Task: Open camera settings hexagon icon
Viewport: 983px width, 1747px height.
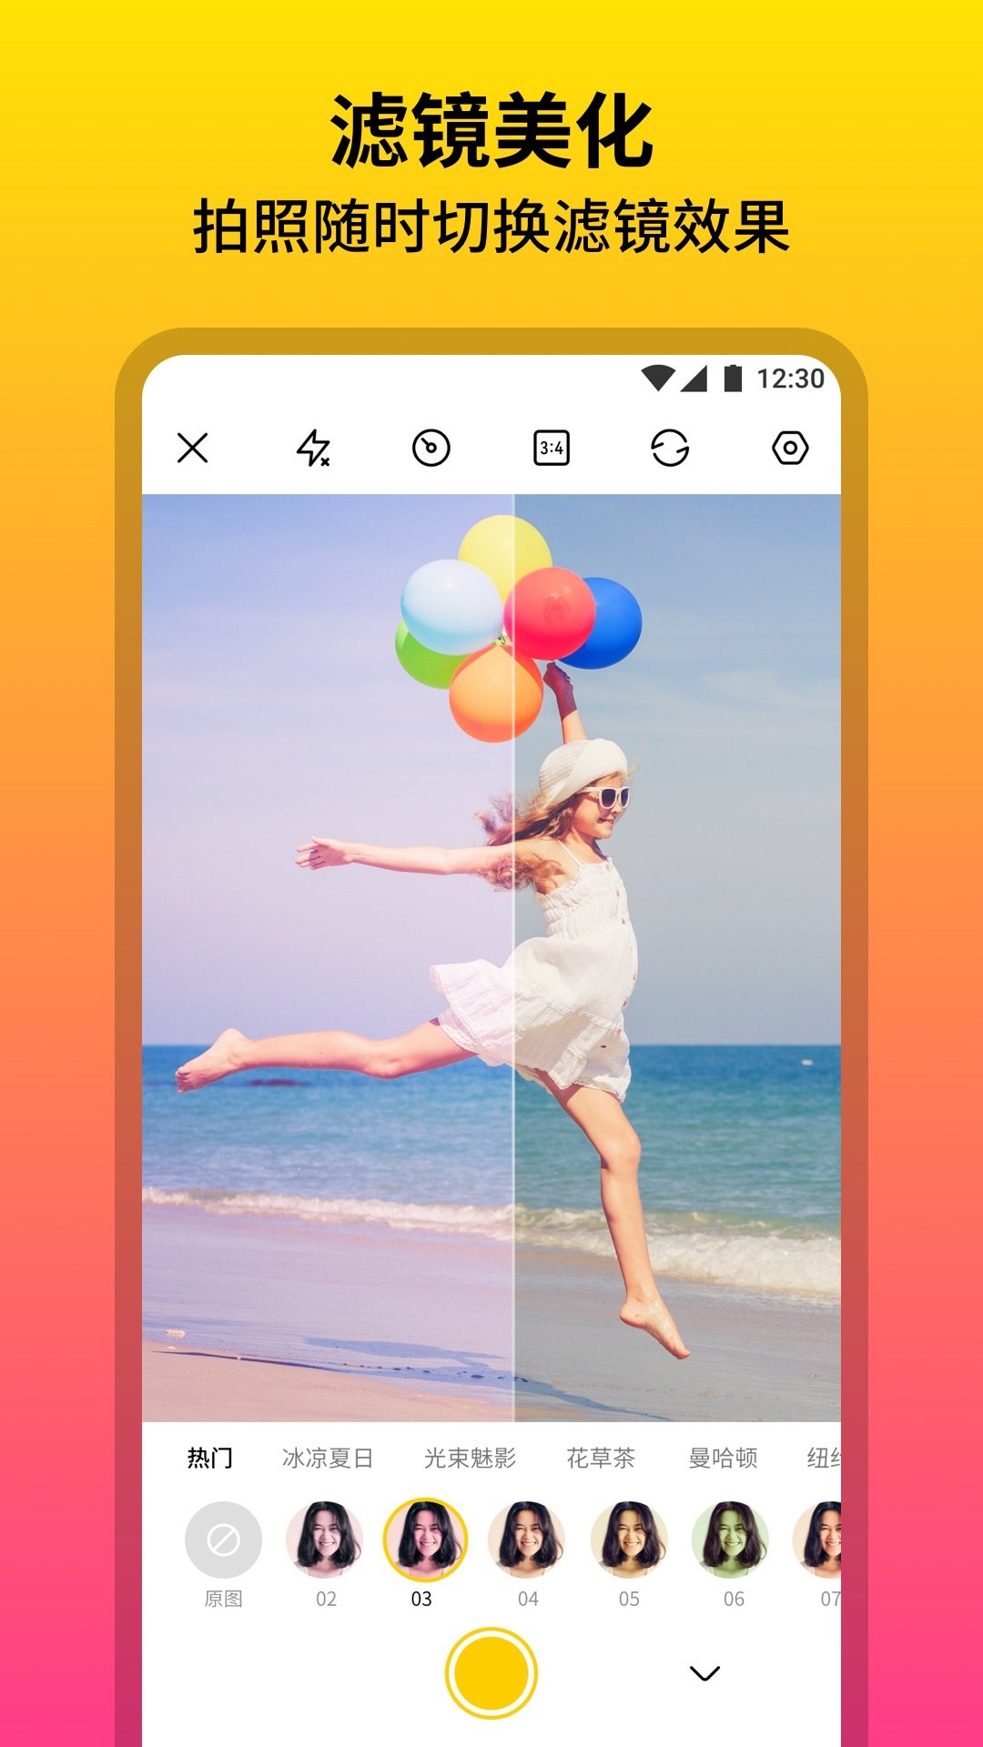Action: point(790,448)
